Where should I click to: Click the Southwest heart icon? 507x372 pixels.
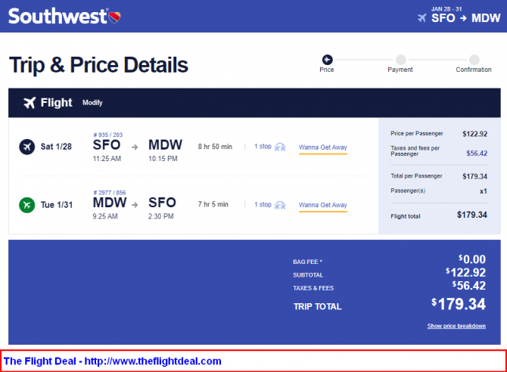(x=114, y=17)
